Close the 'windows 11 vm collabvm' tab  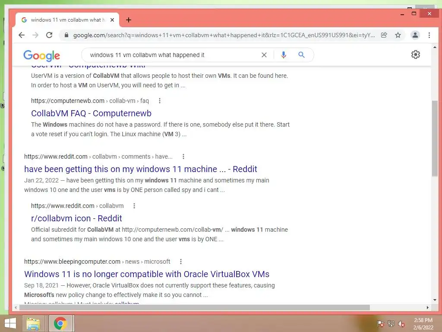pos(112,20)
